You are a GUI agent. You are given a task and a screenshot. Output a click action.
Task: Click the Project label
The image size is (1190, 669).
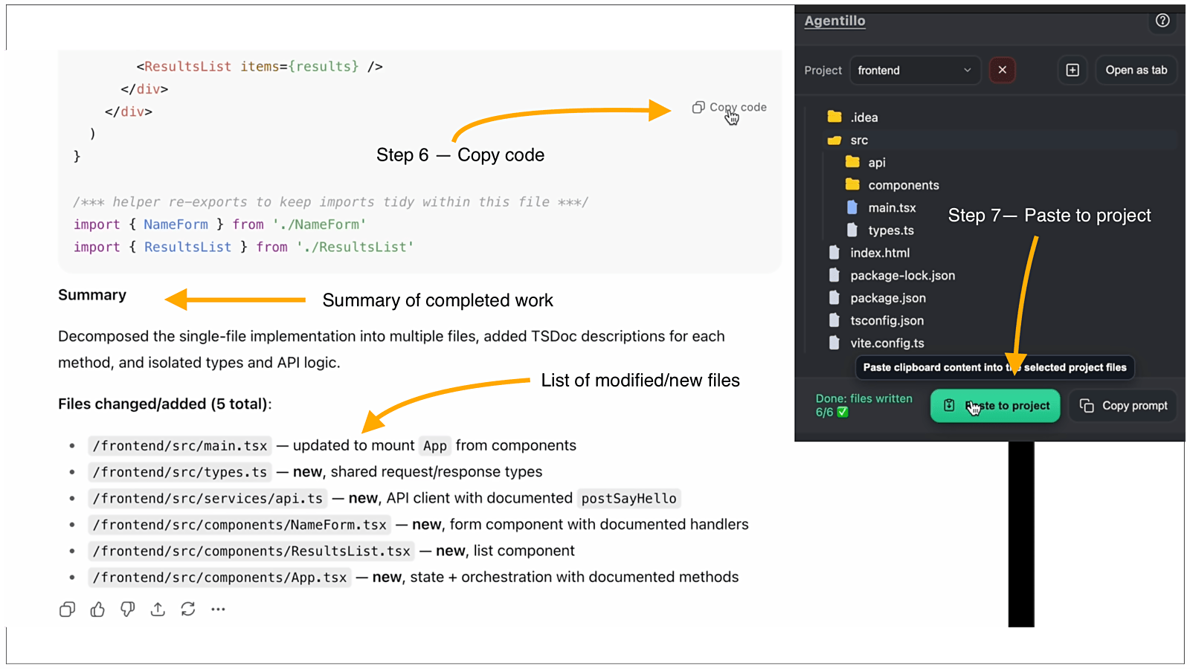[823, 70]
